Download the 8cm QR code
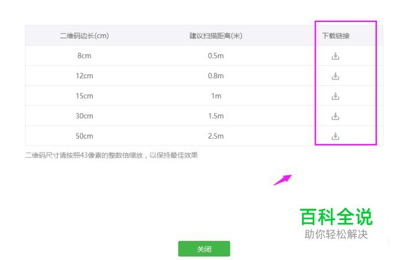The height and width of the screenshot is (260, 402). click(x=335, y=56)
